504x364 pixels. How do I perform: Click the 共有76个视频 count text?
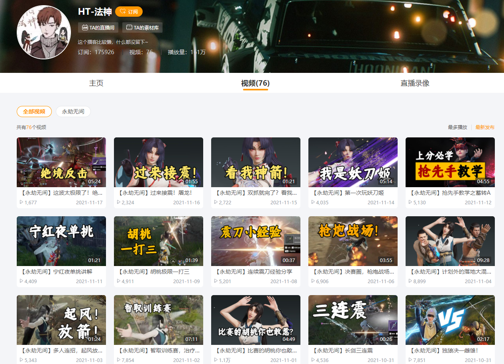[x=31, y=127]
